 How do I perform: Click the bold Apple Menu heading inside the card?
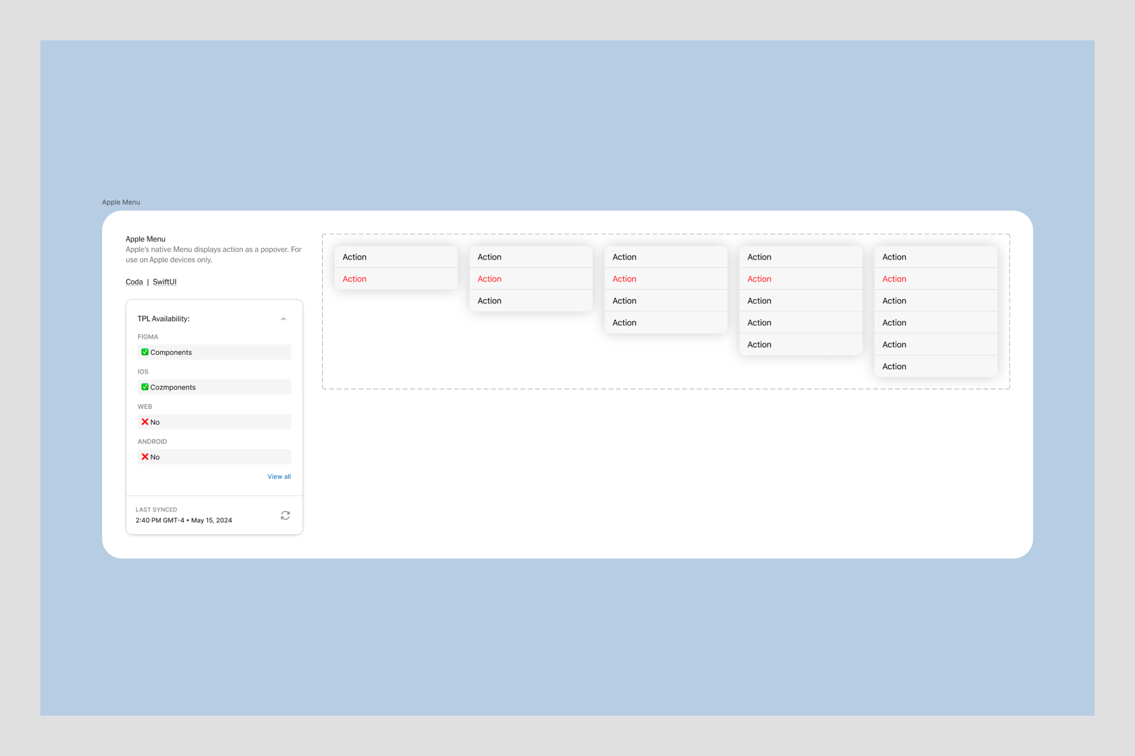(x=146, y=239)
